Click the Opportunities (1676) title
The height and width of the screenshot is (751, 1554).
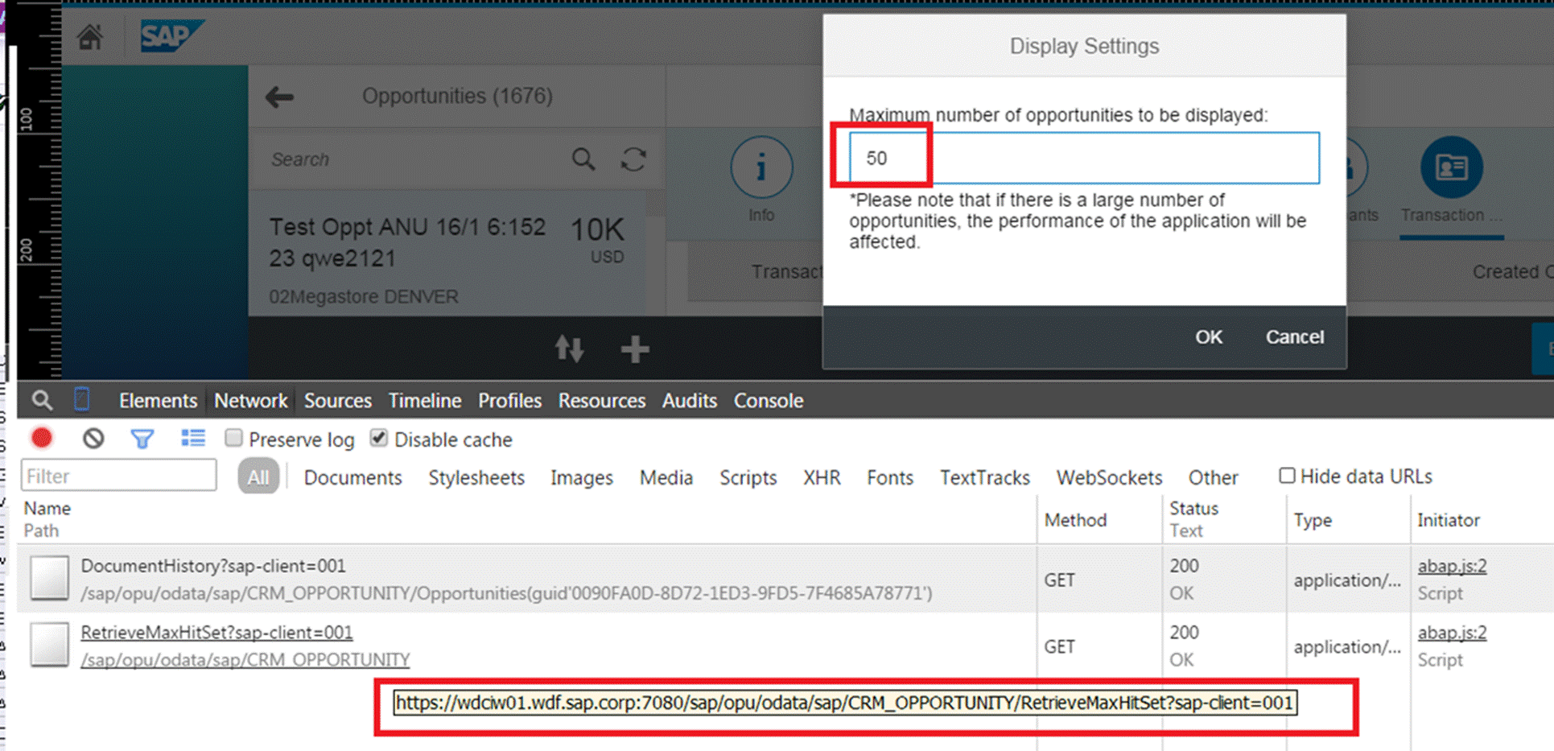point(457,96)
